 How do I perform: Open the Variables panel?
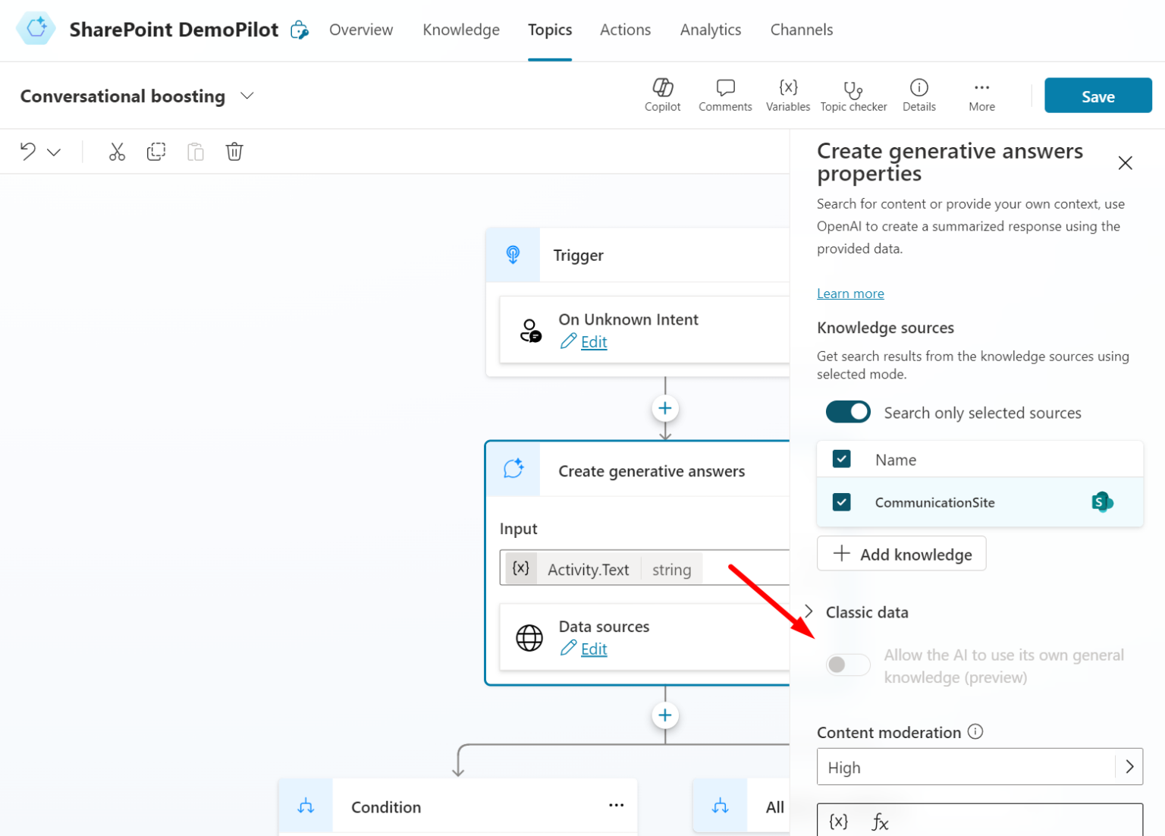[x=787, y=95]
